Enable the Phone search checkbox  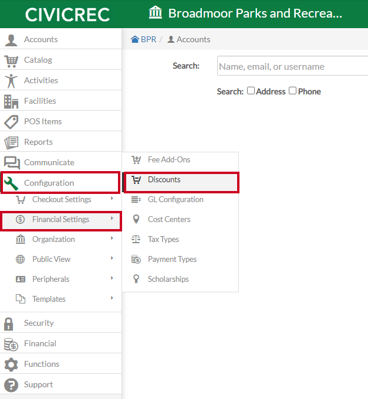[x=292, y=91]
